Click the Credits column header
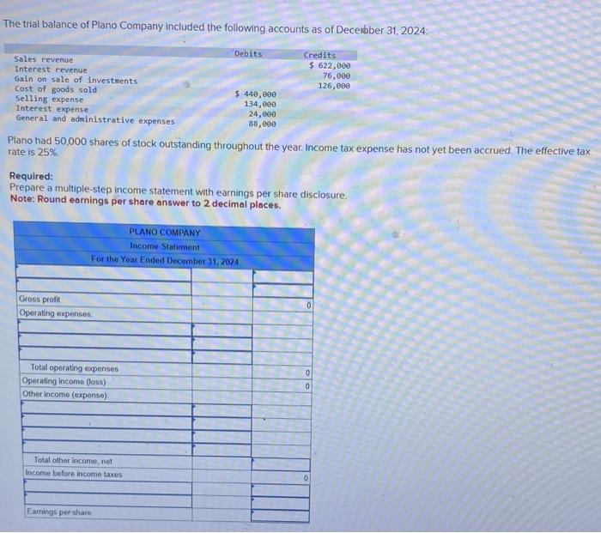 tap(319, 55)
